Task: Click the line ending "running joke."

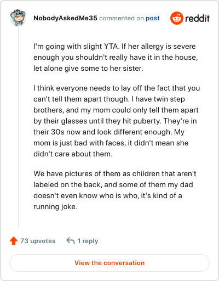Action: pyautogui.click(x=55, y=206)
